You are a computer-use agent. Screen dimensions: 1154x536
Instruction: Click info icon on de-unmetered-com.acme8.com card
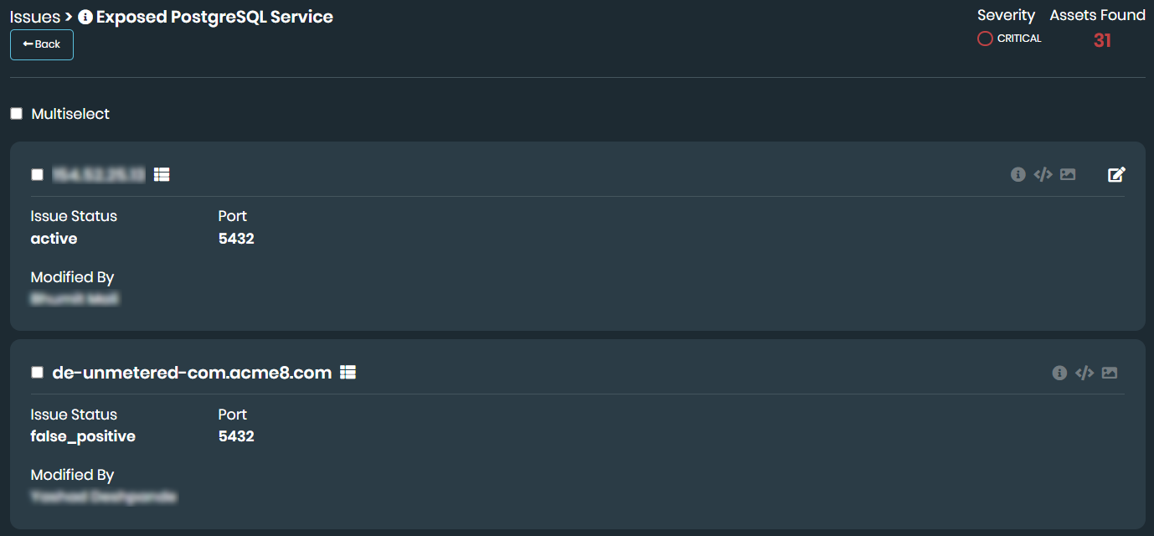coord(1059,373)
